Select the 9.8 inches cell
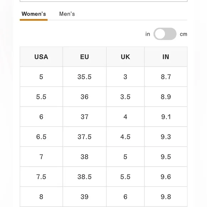Viewport: 207px width, 207px height. [166, 197]
